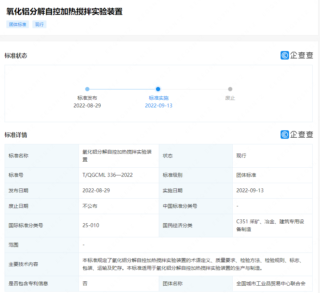Open the 全国城市工业品贸易中心联合会 organization name

coord(271,283)
